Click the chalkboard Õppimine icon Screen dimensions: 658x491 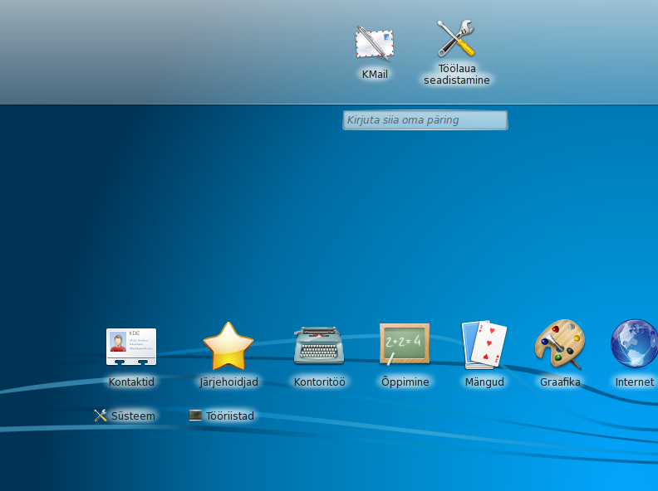405,344
